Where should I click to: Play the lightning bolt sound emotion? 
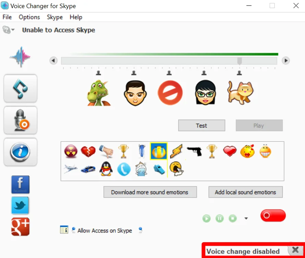[x=176, y=151]
